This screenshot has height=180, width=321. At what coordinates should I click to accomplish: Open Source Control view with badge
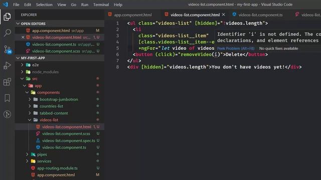click(8, 49)
